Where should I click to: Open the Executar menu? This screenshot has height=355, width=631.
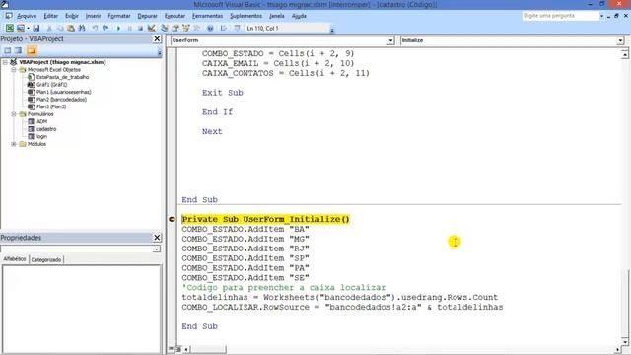175,16
